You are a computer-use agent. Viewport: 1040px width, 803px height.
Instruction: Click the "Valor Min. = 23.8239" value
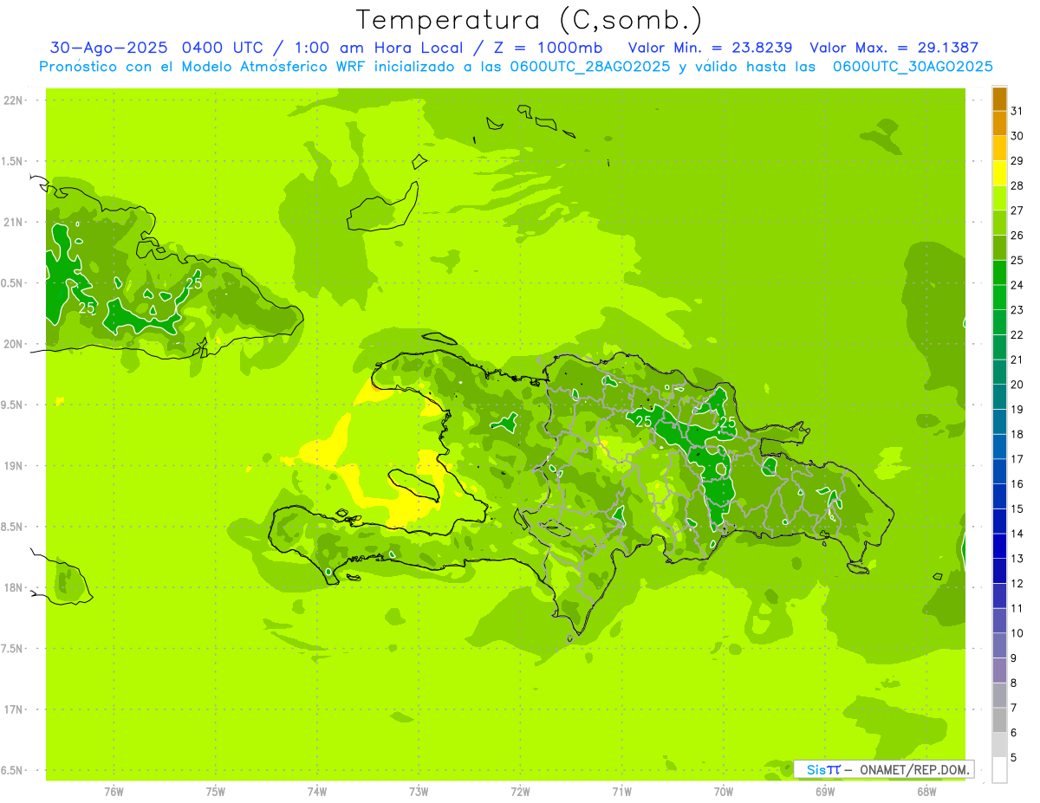tap(710, 48)
